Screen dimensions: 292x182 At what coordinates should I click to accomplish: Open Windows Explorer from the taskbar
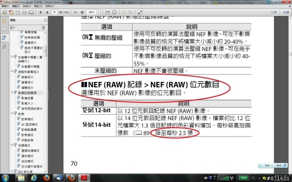coord(21,178)
